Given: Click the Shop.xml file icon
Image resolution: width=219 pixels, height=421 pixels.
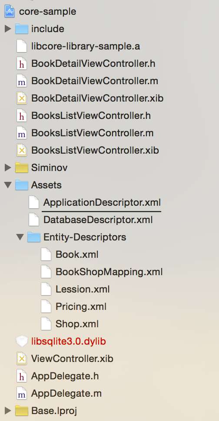Looking at the screenshot, I should click(46, 324).
